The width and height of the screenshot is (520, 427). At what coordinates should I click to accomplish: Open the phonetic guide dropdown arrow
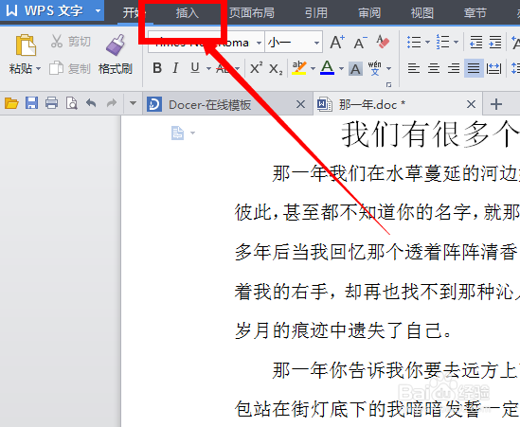[x=388, y=68]
